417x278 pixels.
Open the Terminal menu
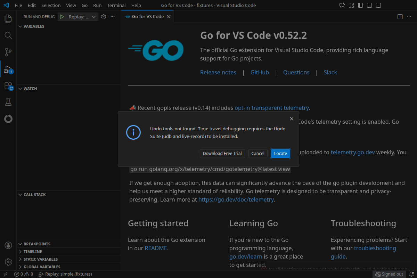(x=116, y=5)
